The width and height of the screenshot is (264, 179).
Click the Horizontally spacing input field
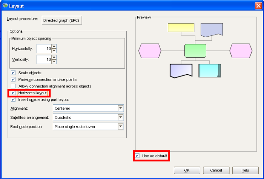(x=44, y=49)
